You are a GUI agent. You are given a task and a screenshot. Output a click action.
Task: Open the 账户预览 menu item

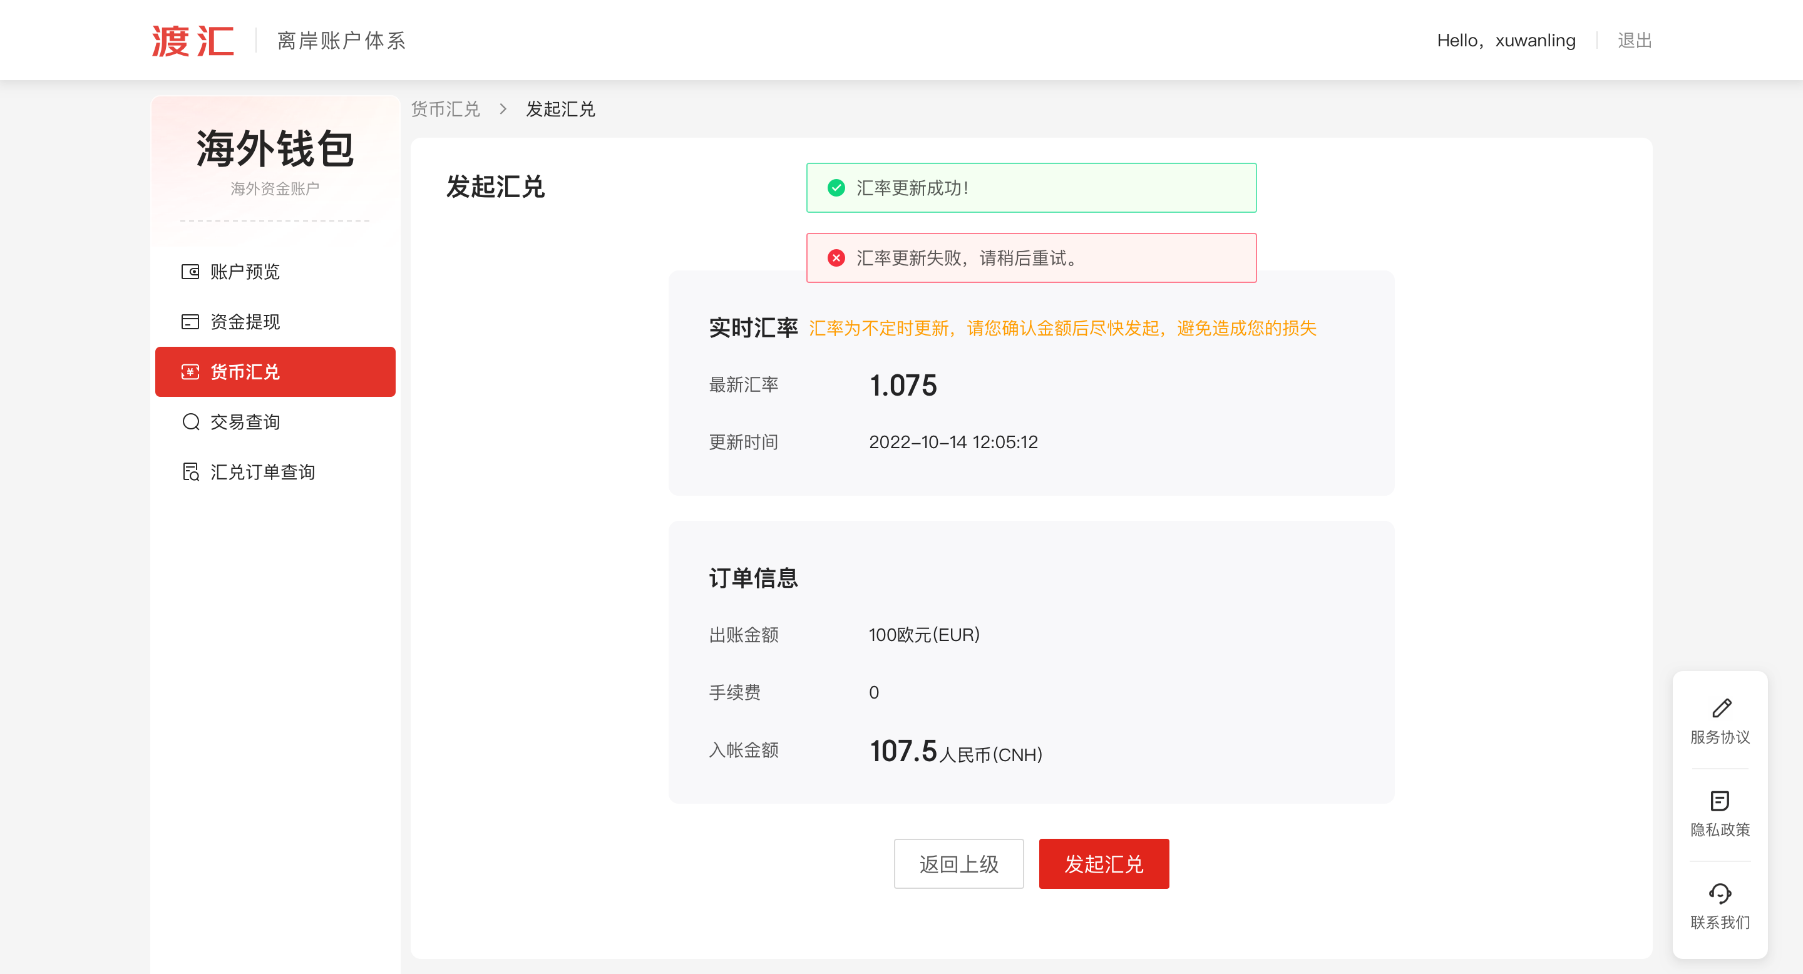pyautogui.click(x=275, y=272)
